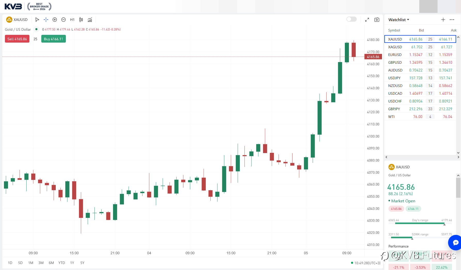Open XAUUSD symbol search selector
Image resolution: width=461 pixels, height=270 pixels.
click(x=17, y=20)
